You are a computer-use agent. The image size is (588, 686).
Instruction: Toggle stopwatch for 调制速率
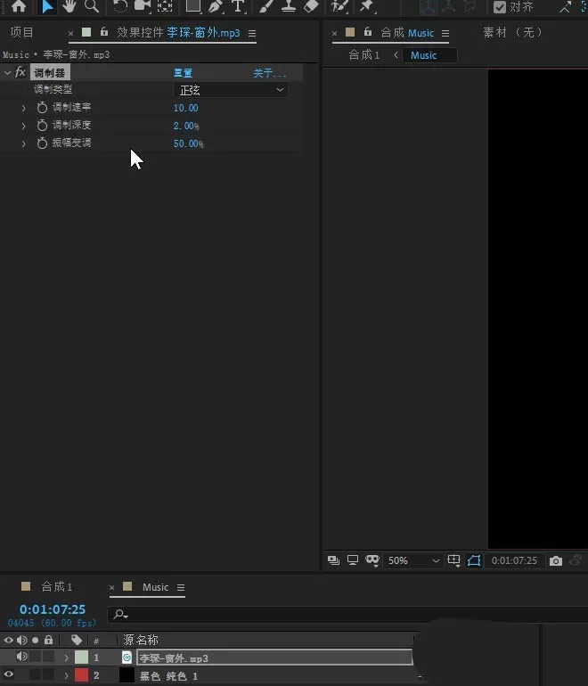click(x=42, y=107)
